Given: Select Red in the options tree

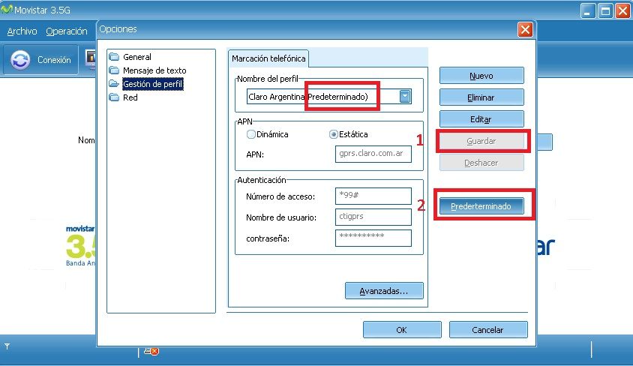Looking at the screenshot, I should click(x=130, y=97).
